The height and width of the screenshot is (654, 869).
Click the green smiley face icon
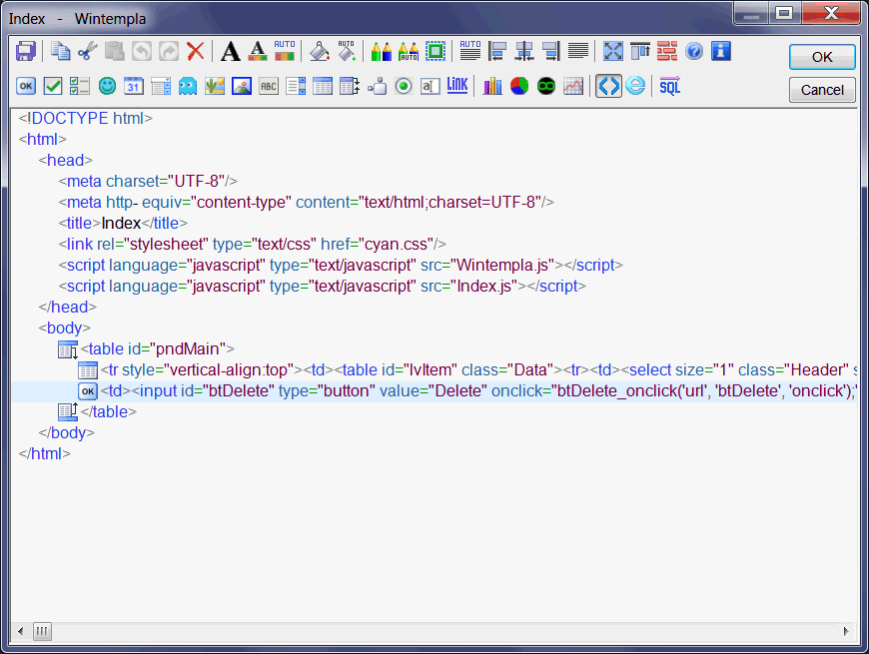click(x=107, y=86)
